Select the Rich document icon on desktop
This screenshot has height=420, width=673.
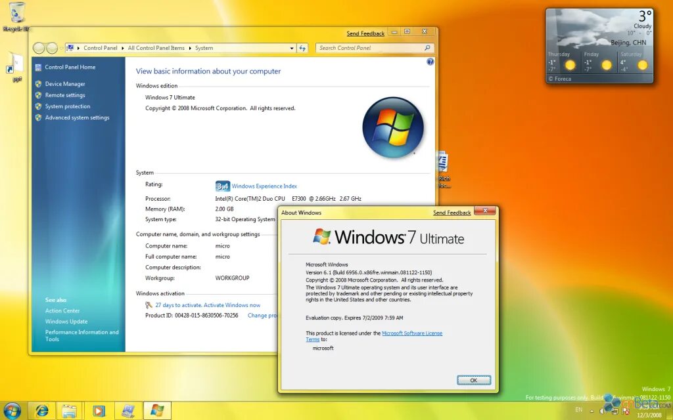pos(444,170)
